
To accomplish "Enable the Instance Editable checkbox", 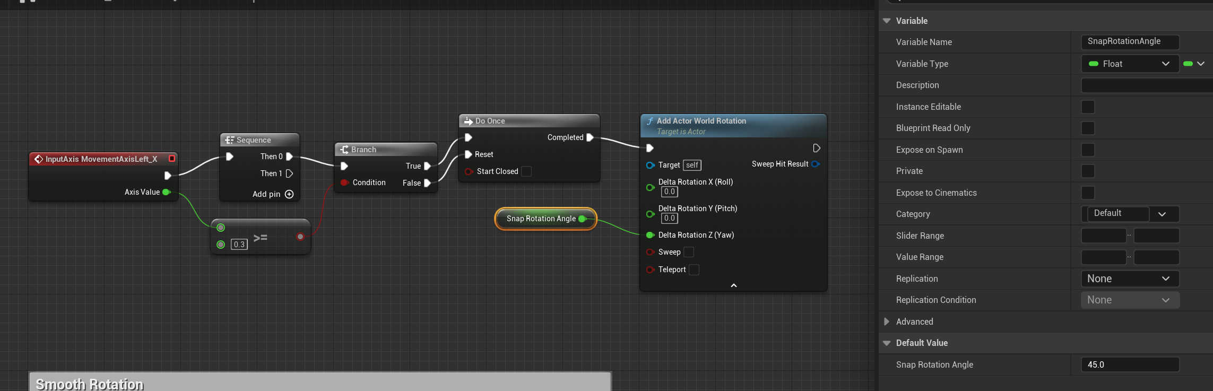I will 1088,107.
